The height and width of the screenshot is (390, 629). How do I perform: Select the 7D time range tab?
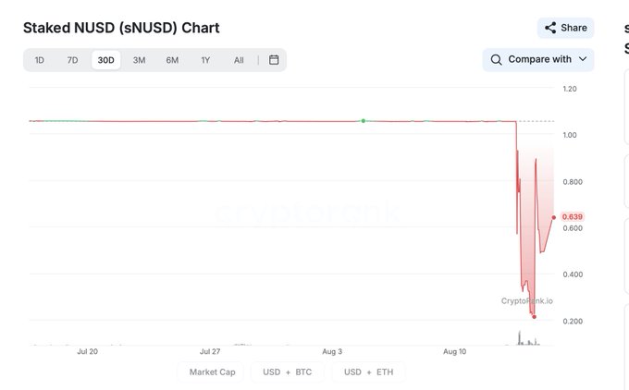pos(72,60)
